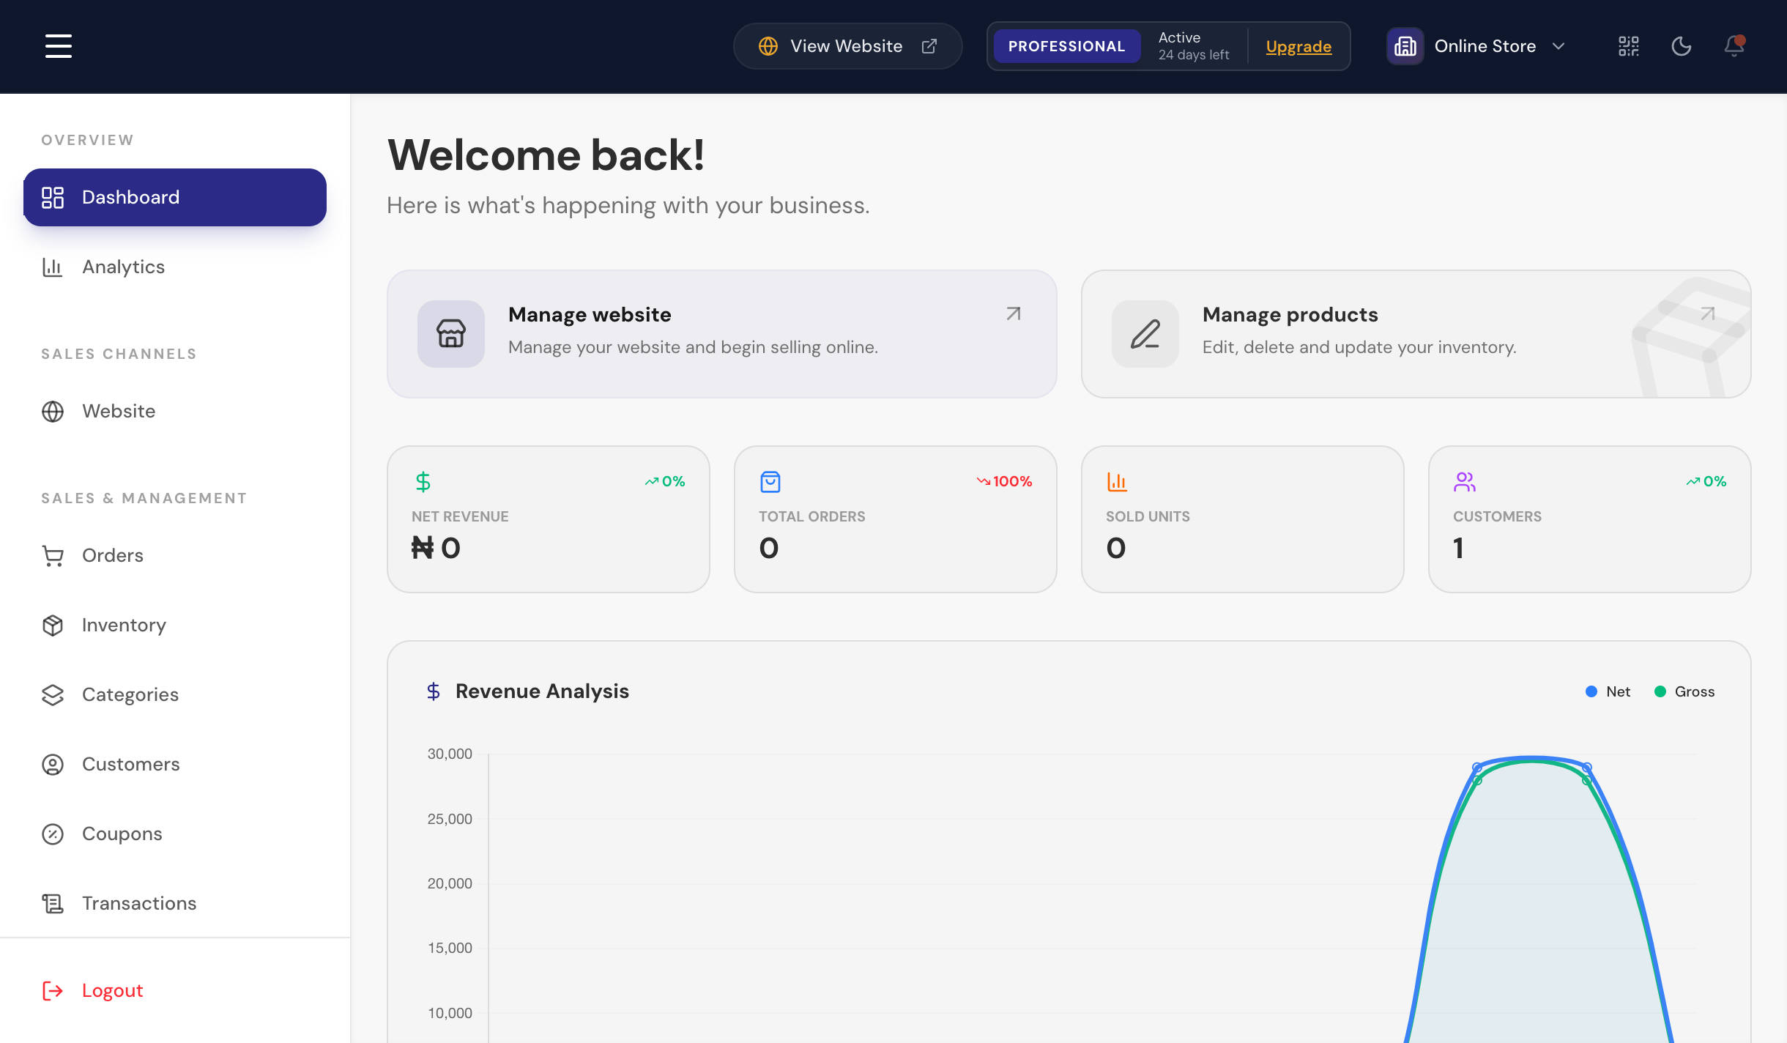Click the storefront icon on Manage website

451,334
